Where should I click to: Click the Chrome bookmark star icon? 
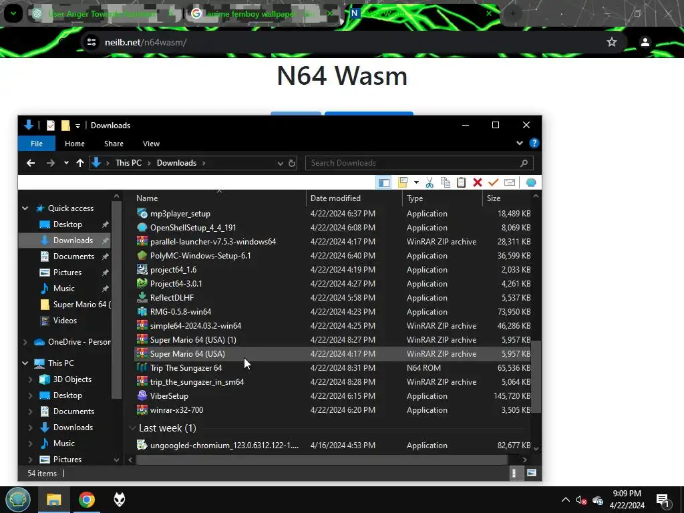(612, 42)
